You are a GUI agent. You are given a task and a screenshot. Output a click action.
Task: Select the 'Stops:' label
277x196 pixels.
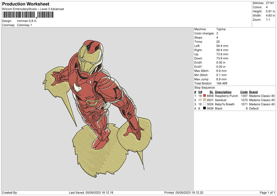point(199,37)
